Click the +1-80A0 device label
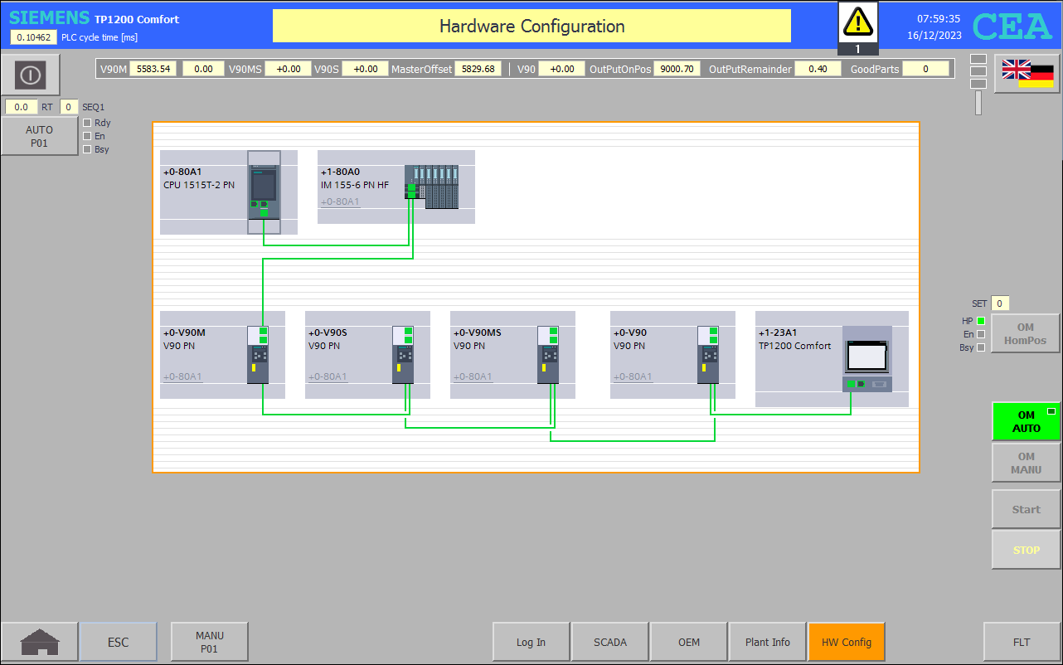 [340, 172]
